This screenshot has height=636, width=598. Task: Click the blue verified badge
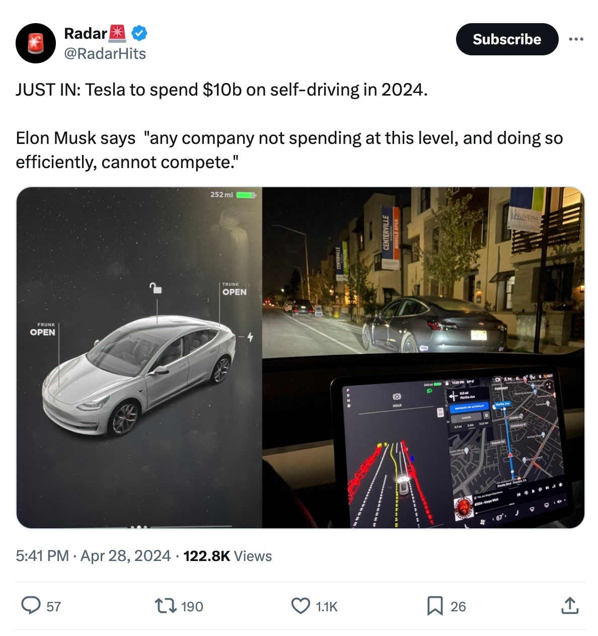[x=139, y=34]
